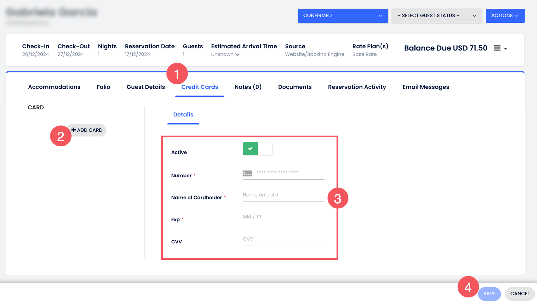Image resolution: width=537 pixels, height=304 pixels.
Task: Switch to the Email Messages tab
Action: coord(425,87)
